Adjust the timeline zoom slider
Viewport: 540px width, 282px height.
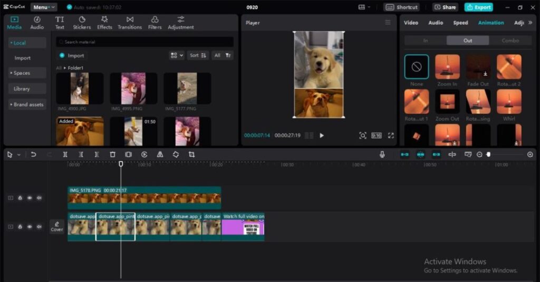[489, 154]
